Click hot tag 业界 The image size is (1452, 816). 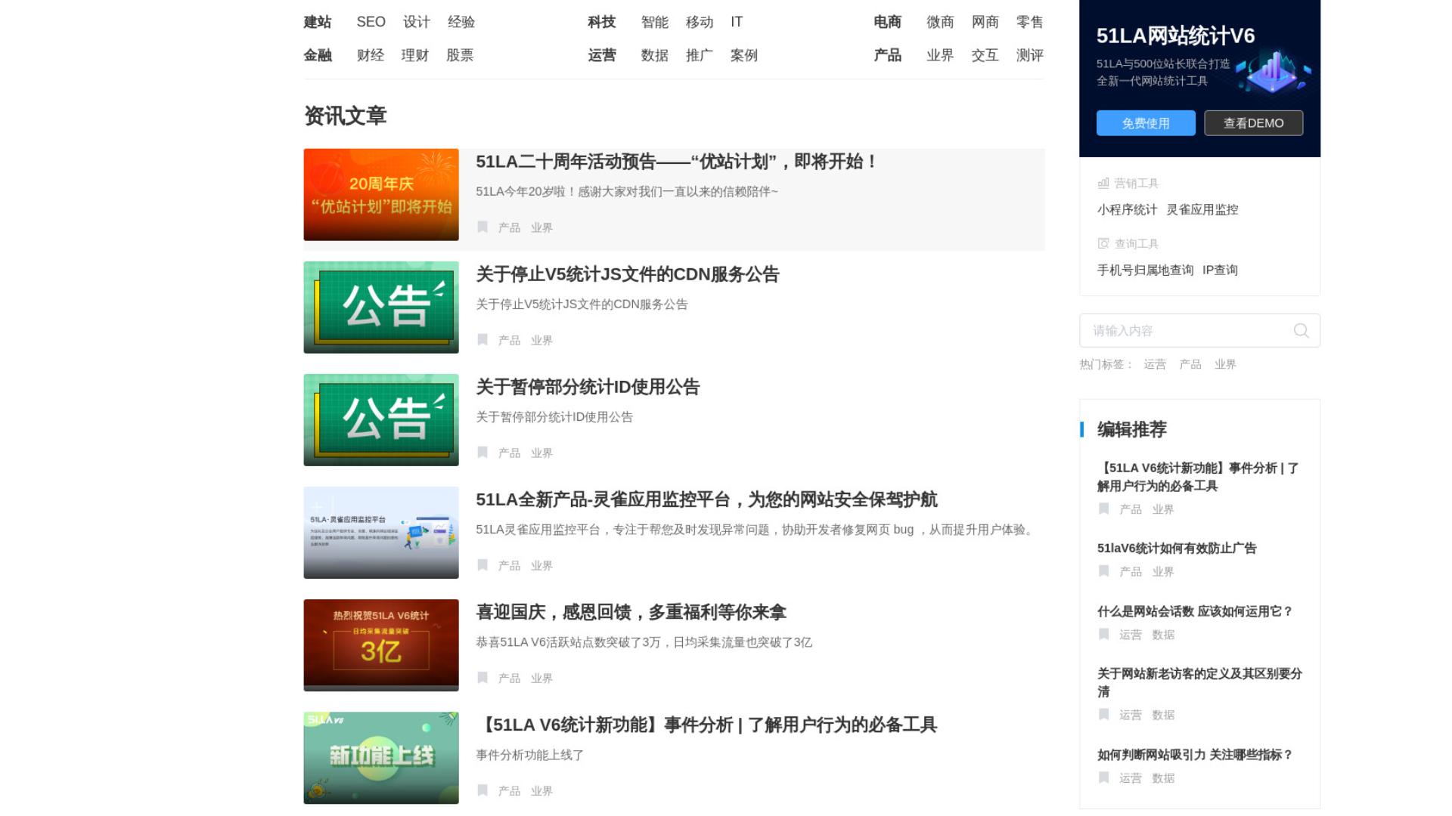[x=1225, y=364]
